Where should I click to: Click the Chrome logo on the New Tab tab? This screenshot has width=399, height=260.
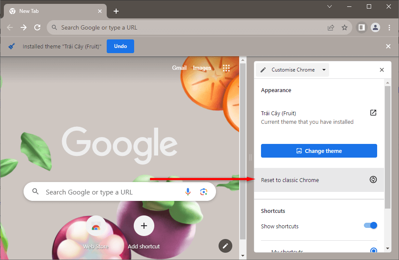[12, 11]
